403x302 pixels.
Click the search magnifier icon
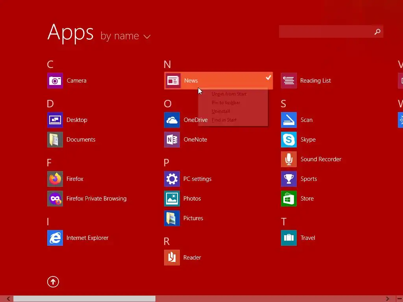pos(377,31)
